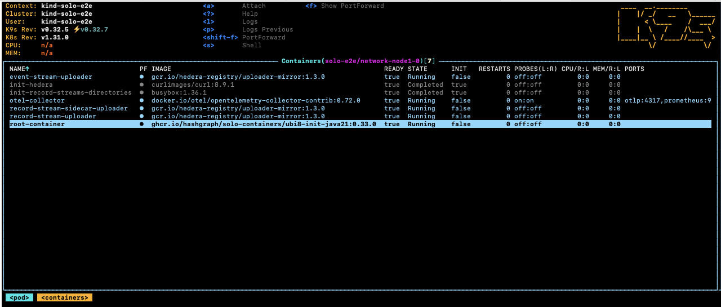The height and width of the screenshot is (307, 721).
Task: Click the Shell shortcut hint
Action: pos(252,45)
